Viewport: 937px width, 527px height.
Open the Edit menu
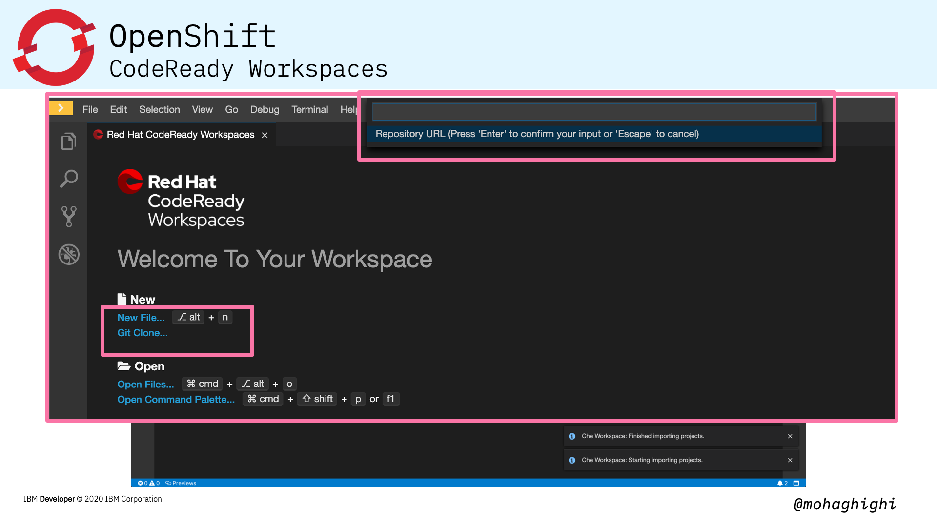point(119,110)
